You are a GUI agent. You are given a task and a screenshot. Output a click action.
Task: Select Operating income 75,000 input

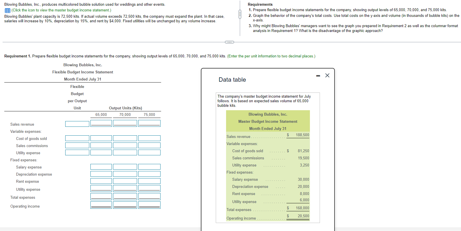(149, 205)
